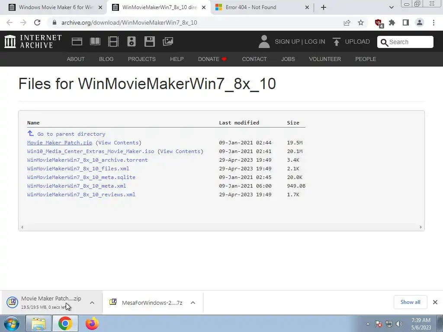Open the tab search dropdown arrow

(x=391, y=7)
